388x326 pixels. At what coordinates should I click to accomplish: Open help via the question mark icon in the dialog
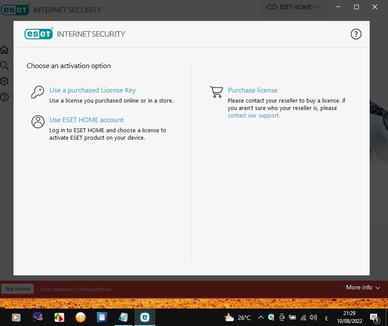click(356, 34)
